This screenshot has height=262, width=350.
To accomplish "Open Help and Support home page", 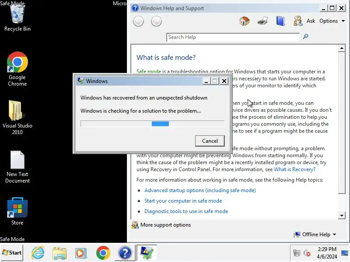I will (x=245, y=21).
